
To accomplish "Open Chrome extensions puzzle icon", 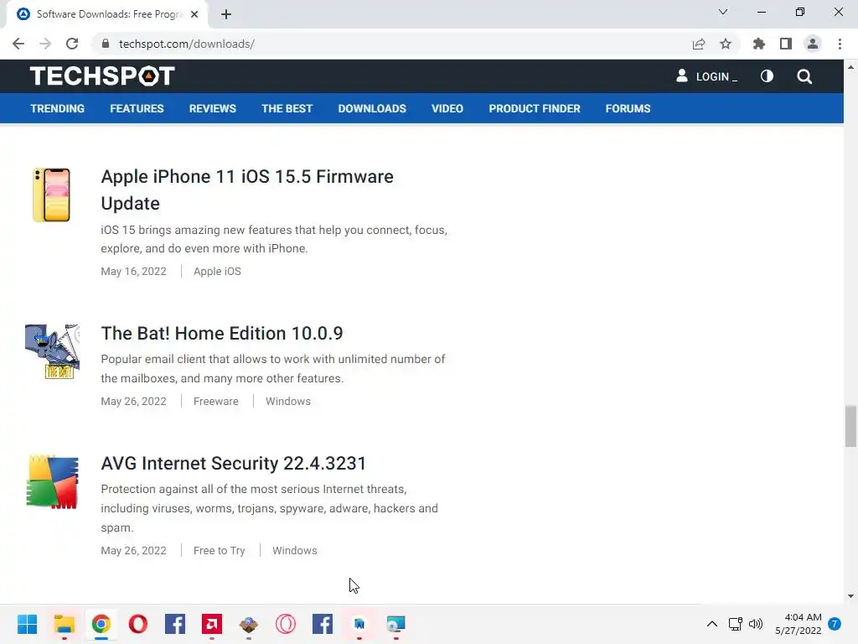I will (x=758, y=44).
